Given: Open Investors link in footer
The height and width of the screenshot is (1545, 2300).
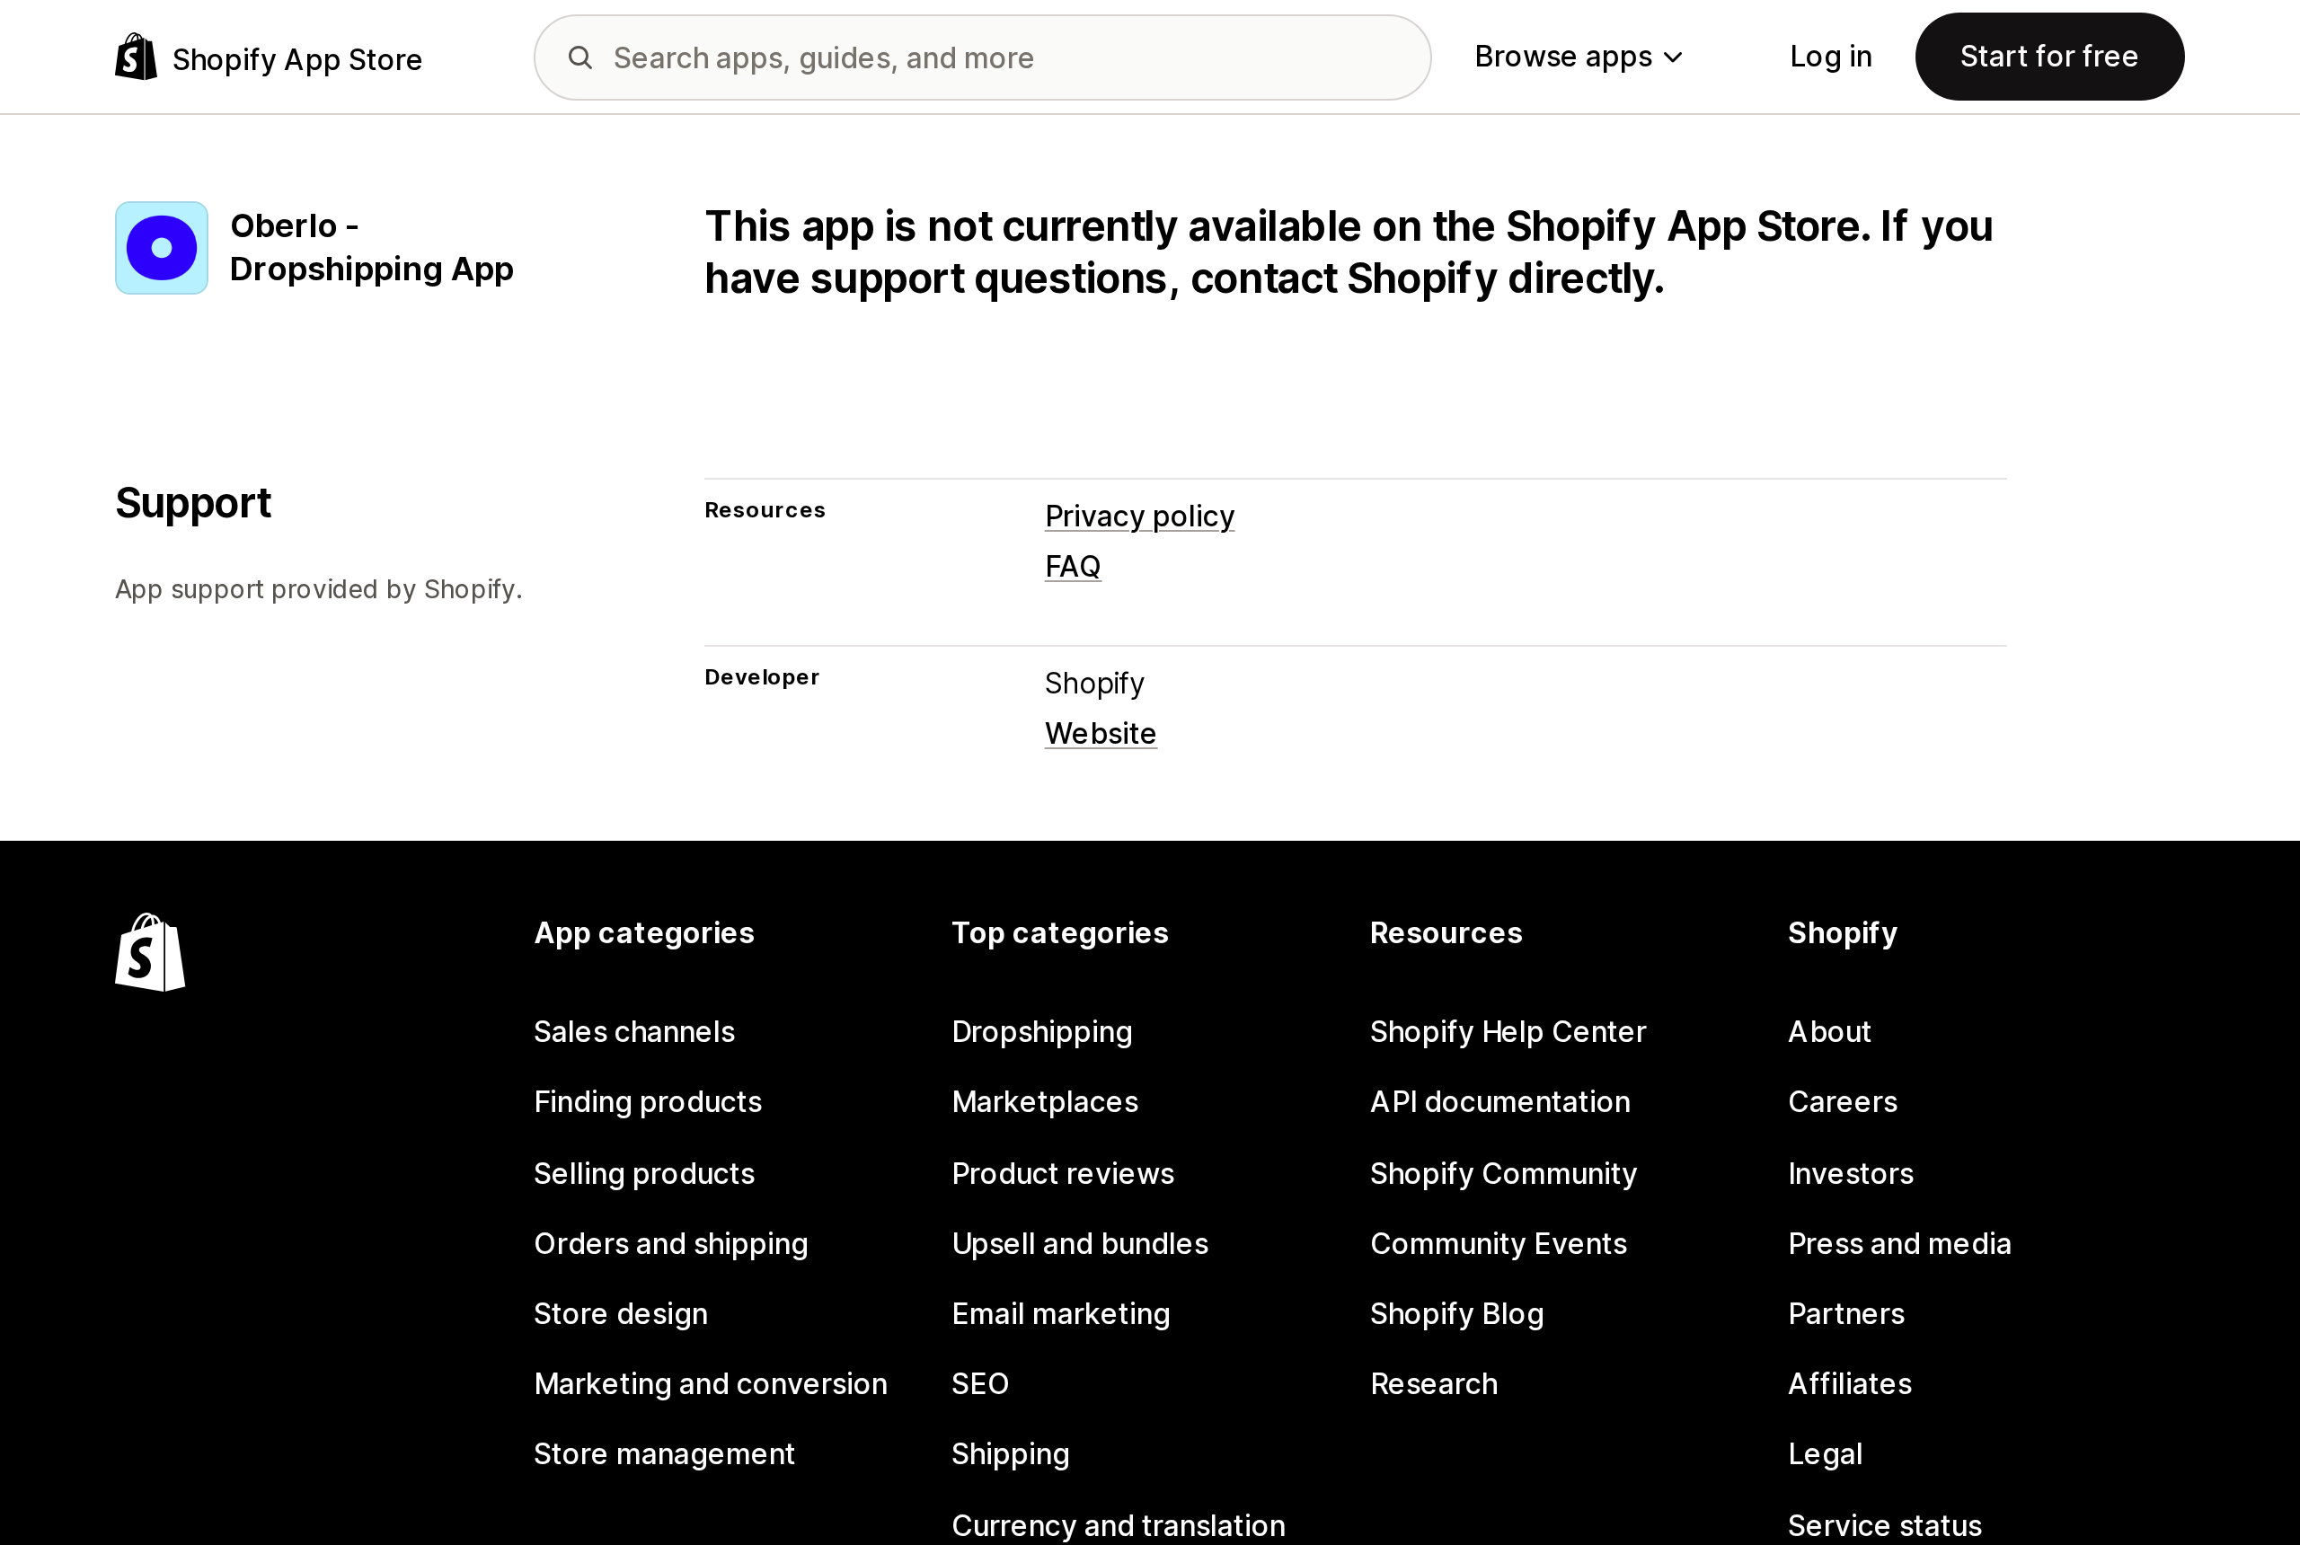Looking at the screenshot, I should point(1851,1173).
